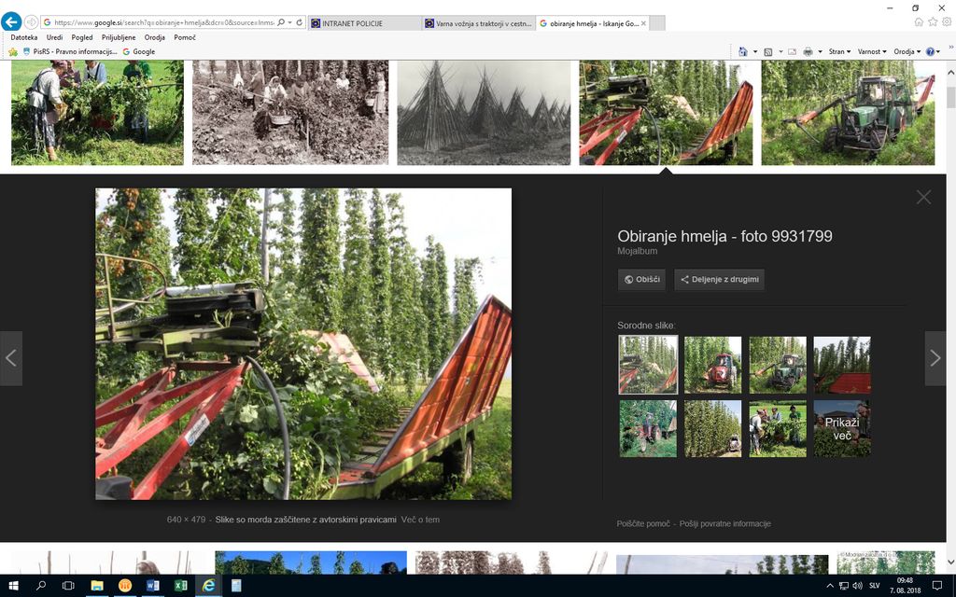Close the expanded image preview panel
Screen dimensions: 956x597
click(923, 197)
